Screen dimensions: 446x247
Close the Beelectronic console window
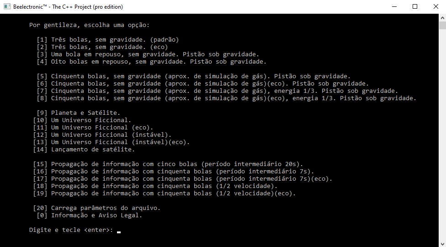click(435, 7)
